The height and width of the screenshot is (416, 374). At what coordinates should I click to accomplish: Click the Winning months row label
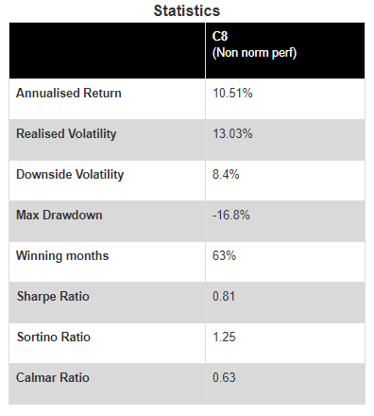[x=62, y=255]
